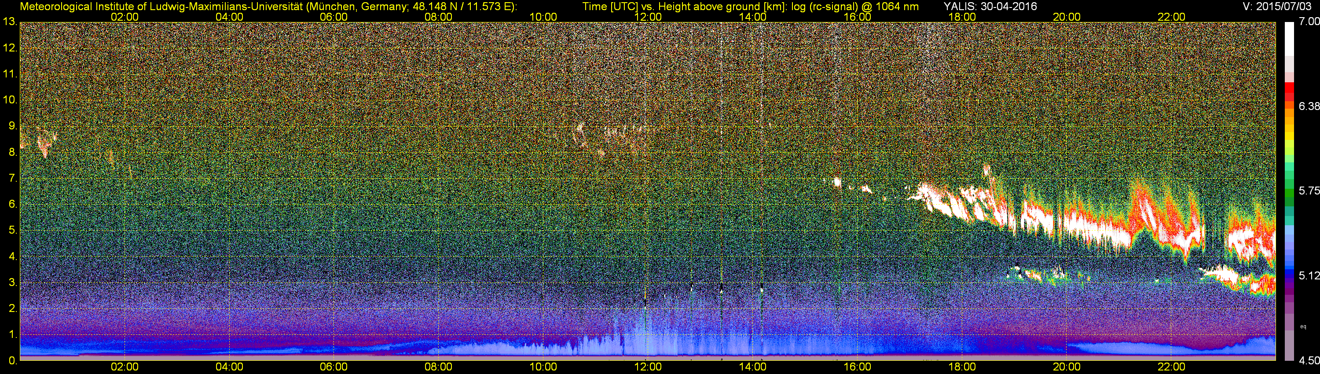Select the 8 km height axis label

click(13, 152)
